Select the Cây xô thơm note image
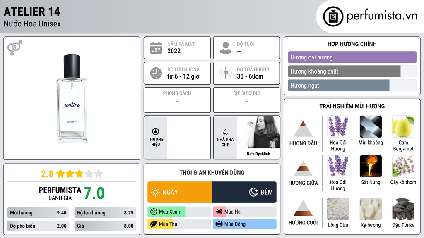Image resolution: width=424 pixels, height=238 pixels. click(403, 166)
